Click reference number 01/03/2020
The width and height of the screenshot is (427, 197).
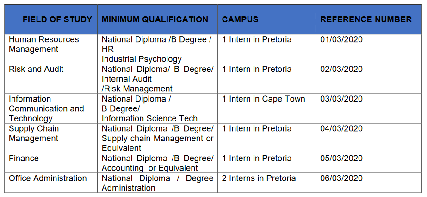click(x=341, y=39)
